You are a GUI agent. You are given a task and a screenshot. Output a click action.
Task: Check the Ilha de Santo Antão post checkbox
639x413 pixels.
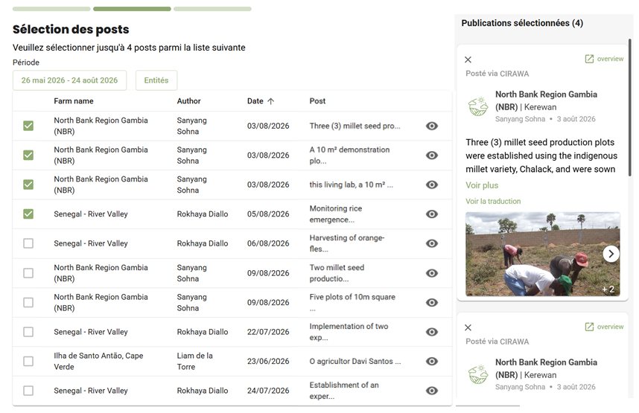tap(28, 361)
